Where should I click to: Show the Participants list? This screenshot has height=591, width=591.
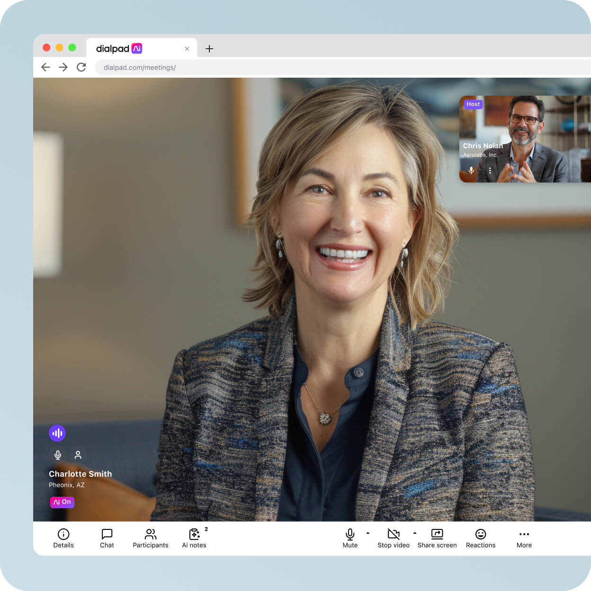150,537
